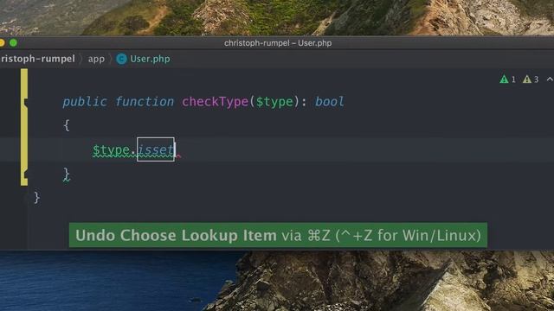This screenshot has height=311, width=554.
Task: Click the PHP class icon beside User.php
Action: (121, 59)
